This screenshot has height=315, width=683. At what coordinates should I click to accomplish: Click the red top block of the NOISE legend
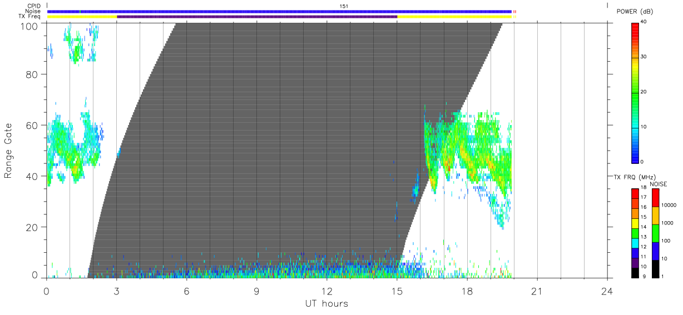pyautogui.click(x=655, y=198)
